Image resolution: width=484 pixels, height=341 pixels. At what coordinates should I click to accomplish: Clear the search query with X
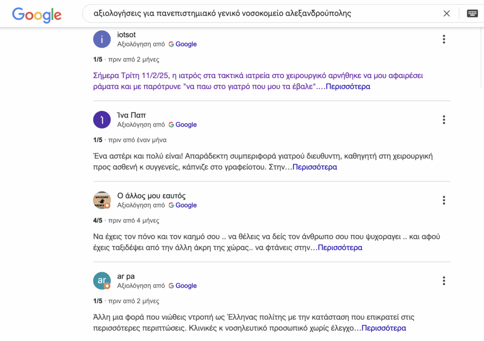pos(446,14)
